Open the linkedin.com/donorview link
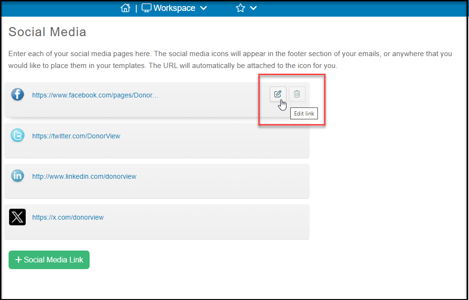 pos(84,176)
